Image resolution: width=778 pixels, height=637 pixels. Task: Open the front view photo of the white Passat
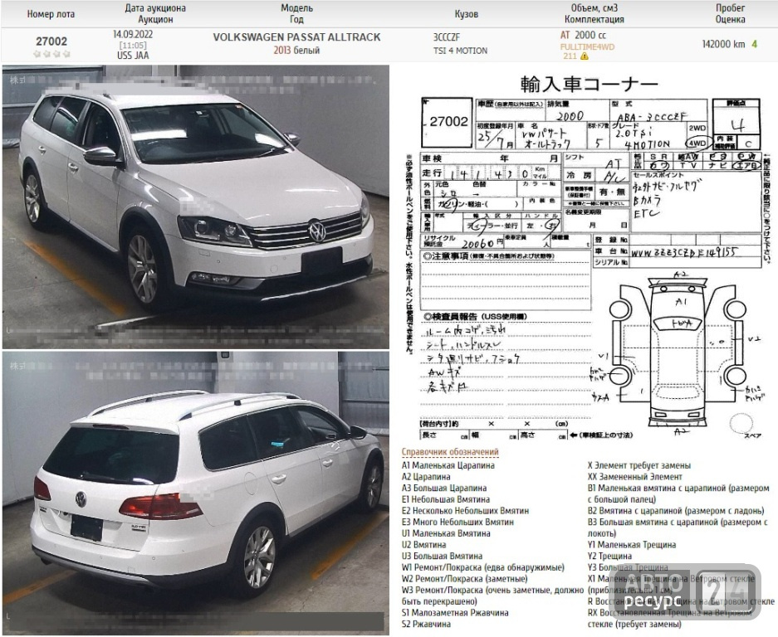point(195,207)
